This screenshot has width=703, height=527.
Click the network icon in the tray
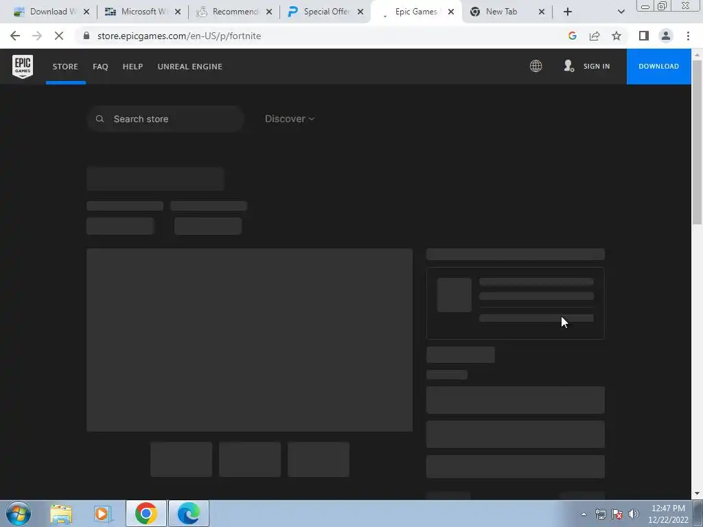(600, 514)
